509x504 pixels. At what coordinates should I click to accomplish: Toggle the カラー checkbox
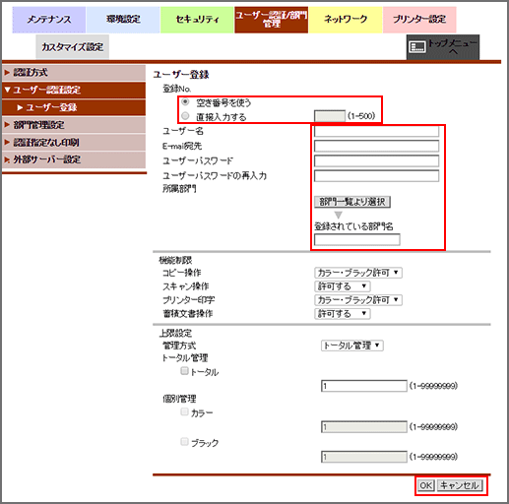(x=185, y=411)
